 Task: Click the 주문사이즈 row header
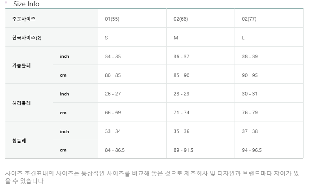(x=24, y=19)
